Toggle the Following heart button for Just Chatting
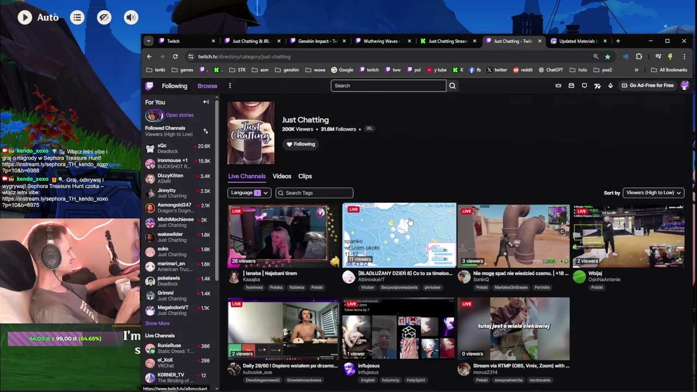This screenshot has width=697, height=392. tap(301, 144)
